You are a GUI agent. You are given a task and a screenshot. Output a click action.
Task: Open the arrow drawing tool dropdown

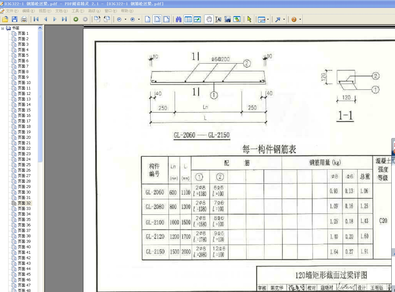pos(284,19)
